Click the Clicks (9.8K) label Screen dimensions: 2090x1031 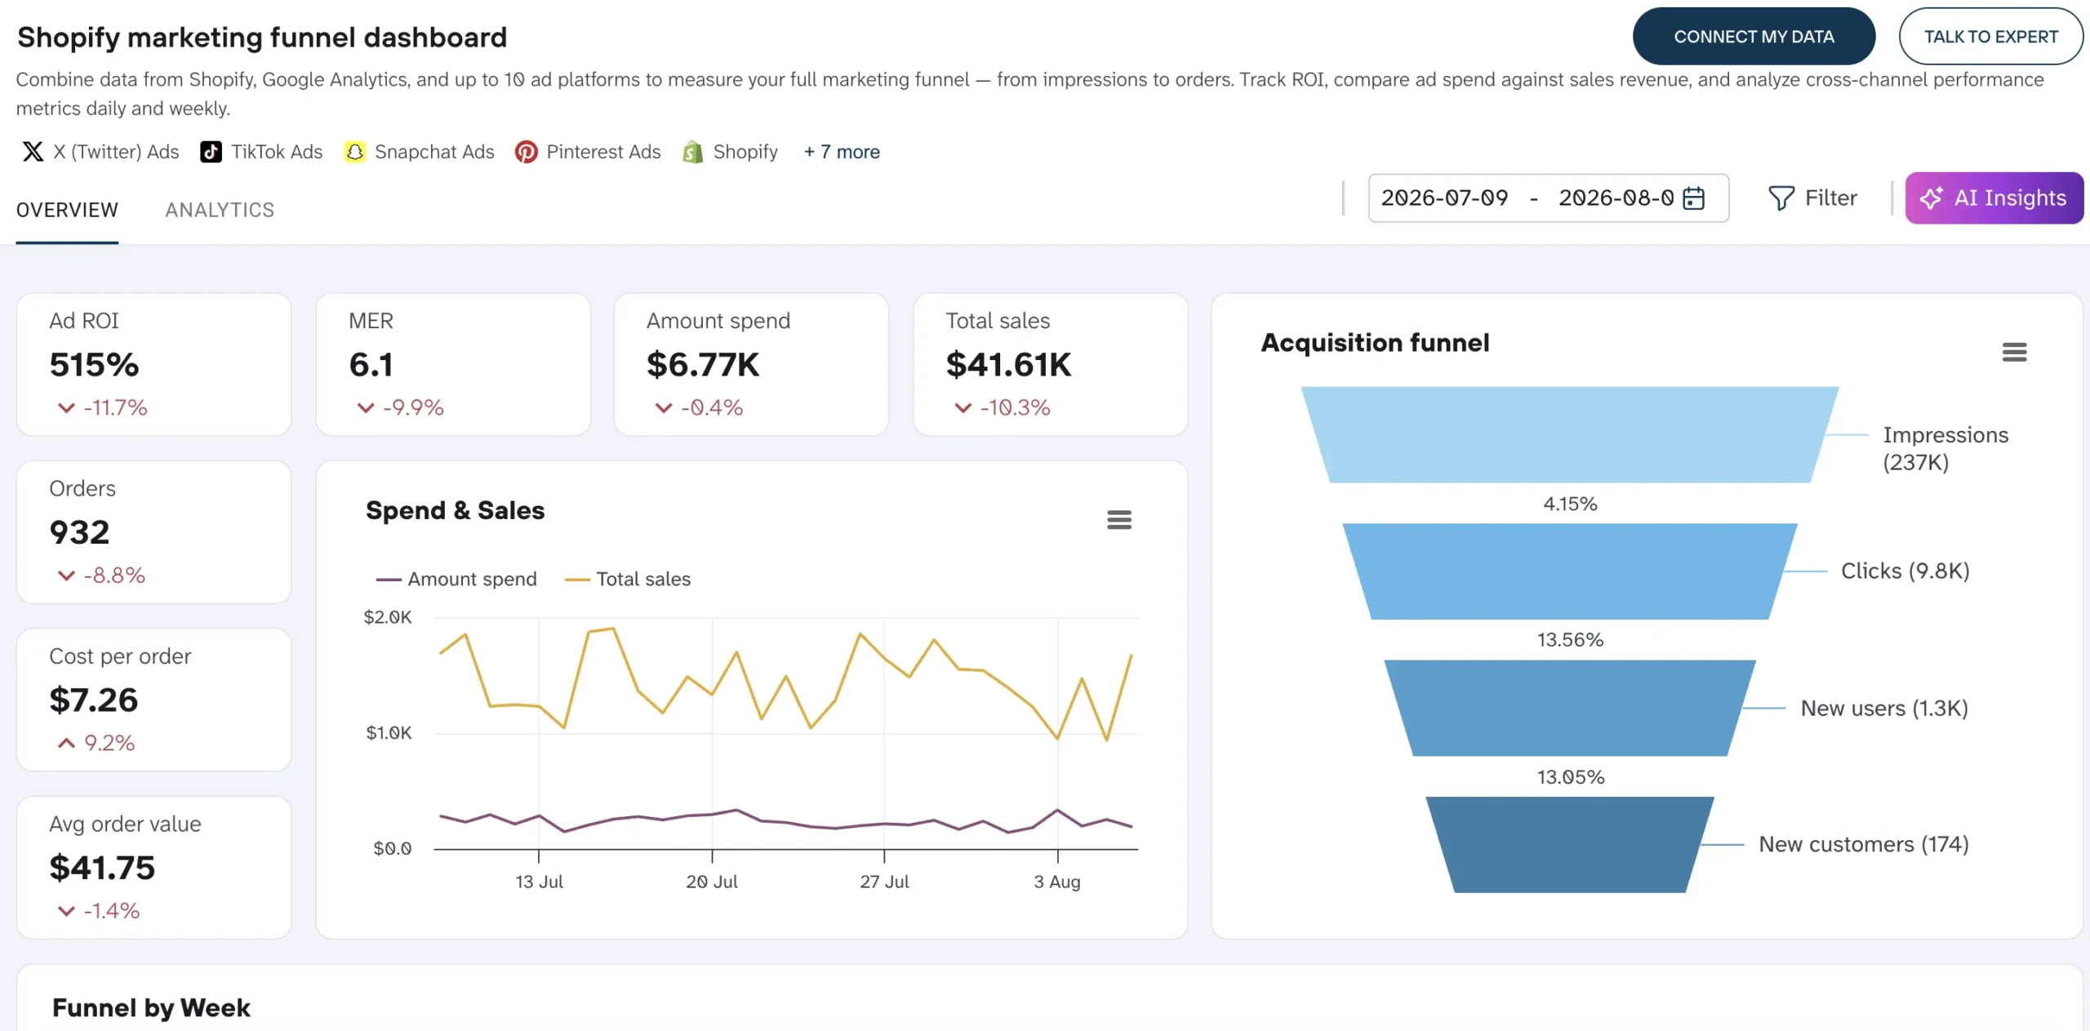(1905, 571)
